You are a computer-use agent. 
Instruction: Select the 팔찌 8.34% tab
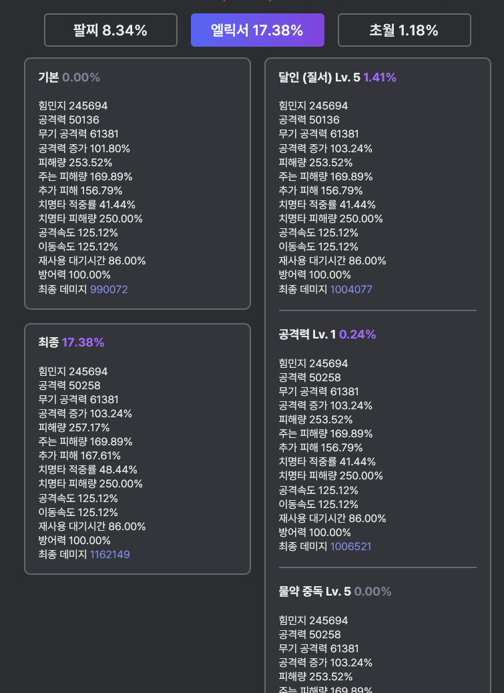(x=110, y=30)
